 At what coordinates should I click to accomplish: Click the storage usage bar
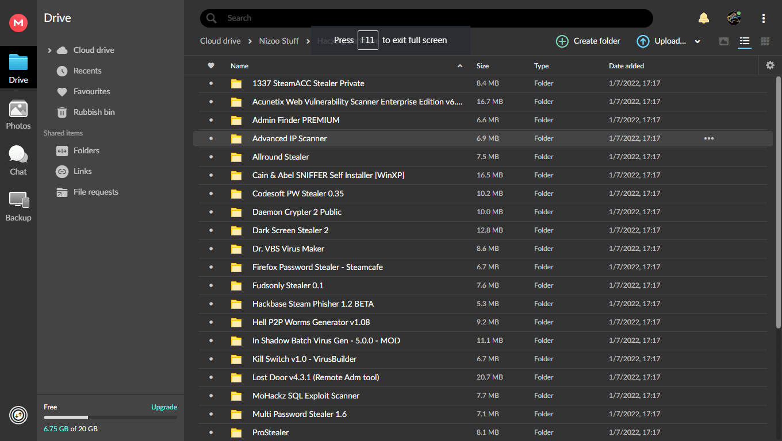click(x=110, y=417)
